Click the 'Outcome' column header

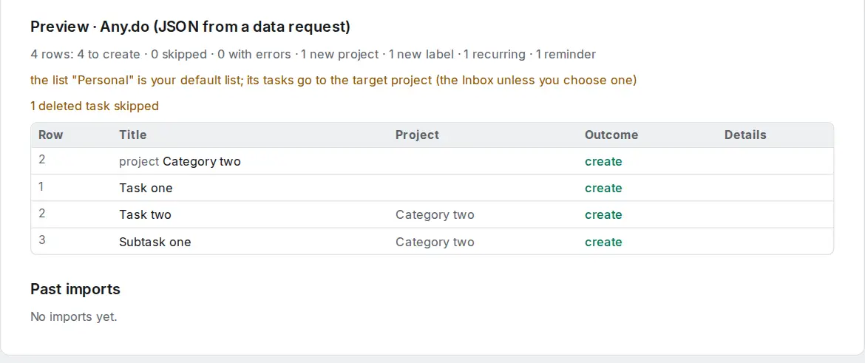coord(611,135)
